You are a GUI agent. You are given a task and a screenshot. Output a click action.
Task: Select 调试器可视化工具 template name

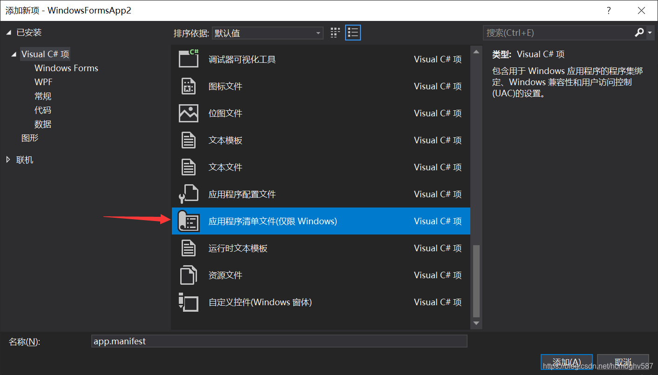point(242,59)
